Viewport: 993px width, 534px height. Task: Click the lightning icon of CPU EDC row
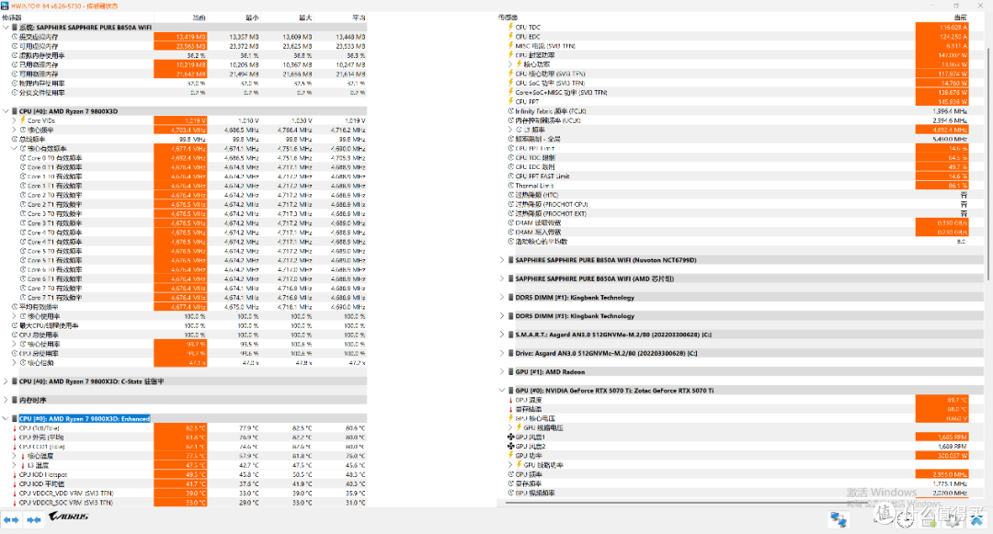pos(510,37)
